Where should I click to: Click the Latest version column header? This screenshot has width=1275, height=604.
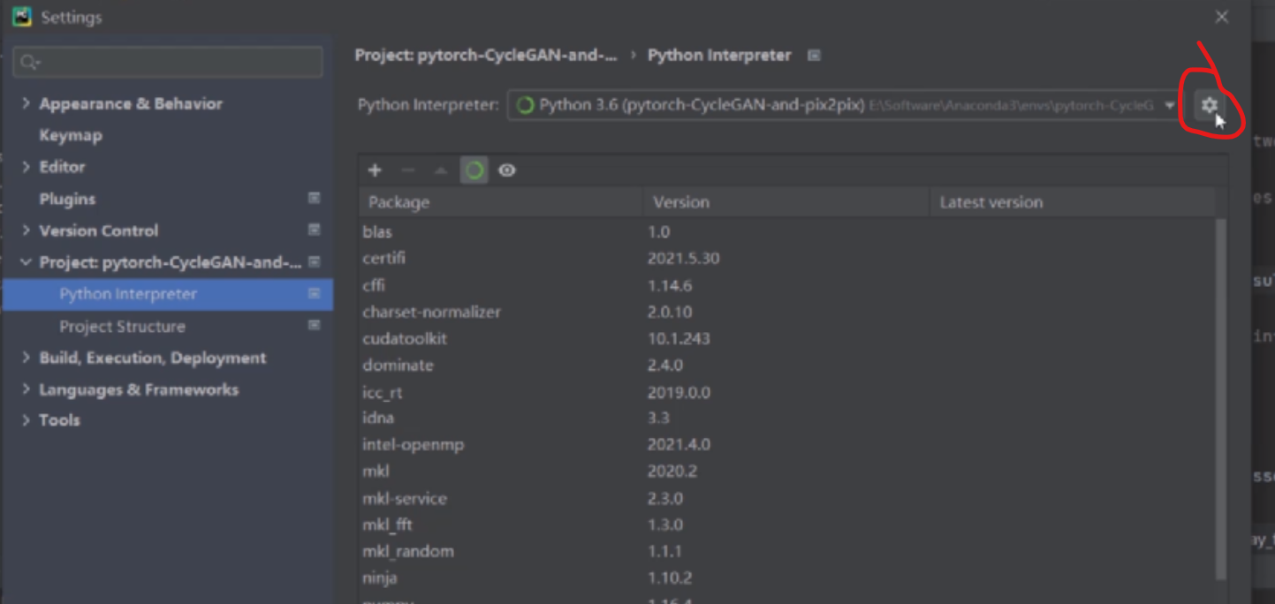coord(1072,202)
